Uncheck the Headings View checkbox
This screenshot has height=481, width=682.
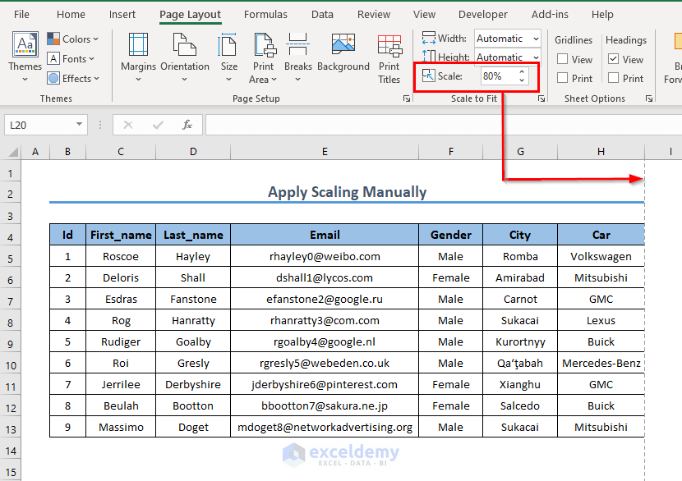coord(614,59)
